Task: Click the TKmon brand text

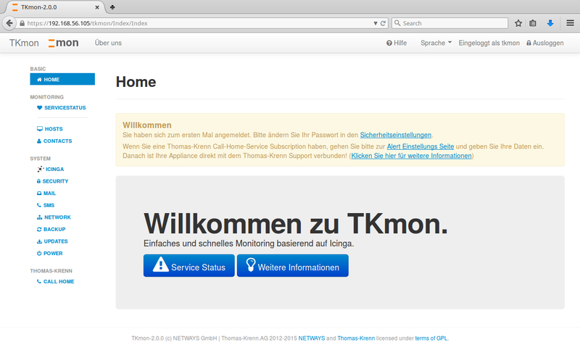Action: pyautogui.click(x=24, y=43)
